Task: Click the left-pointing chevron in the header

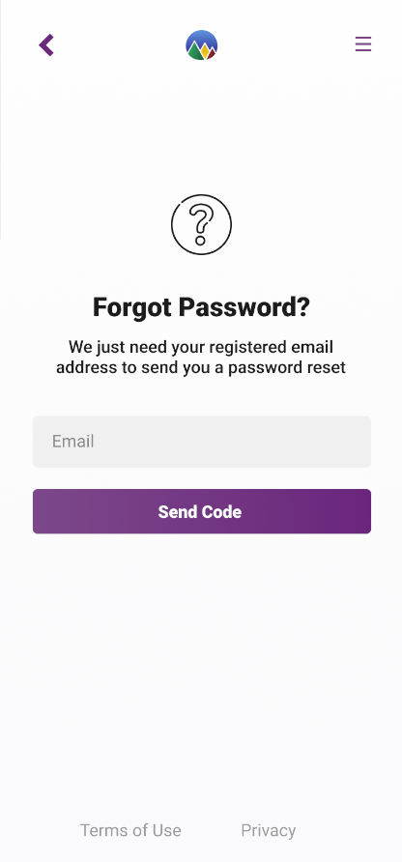Action: tap(46, 45)
